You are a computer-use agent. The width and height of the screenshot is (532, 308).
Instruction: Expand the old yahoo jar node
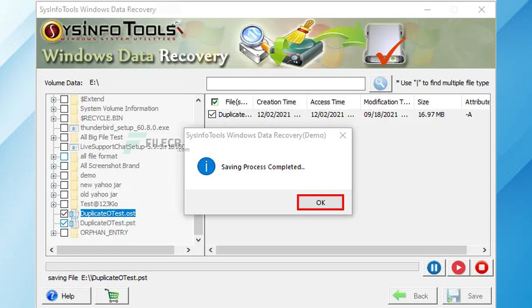[x=53, y=195]
